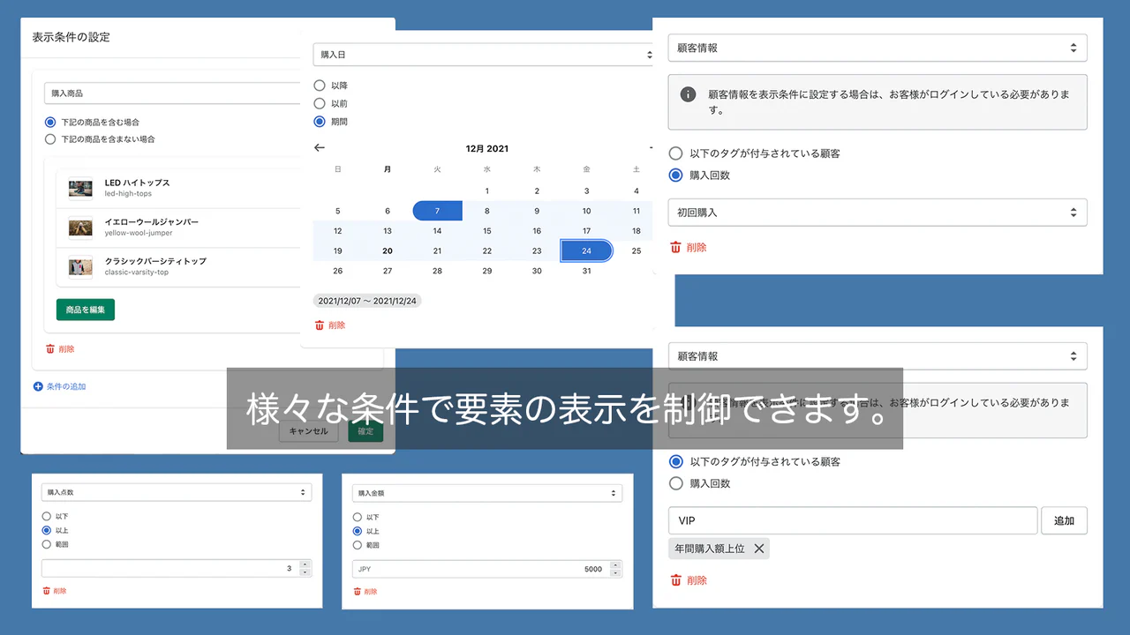Select 以下 in the 購入点数 panel

click(46, 516)
